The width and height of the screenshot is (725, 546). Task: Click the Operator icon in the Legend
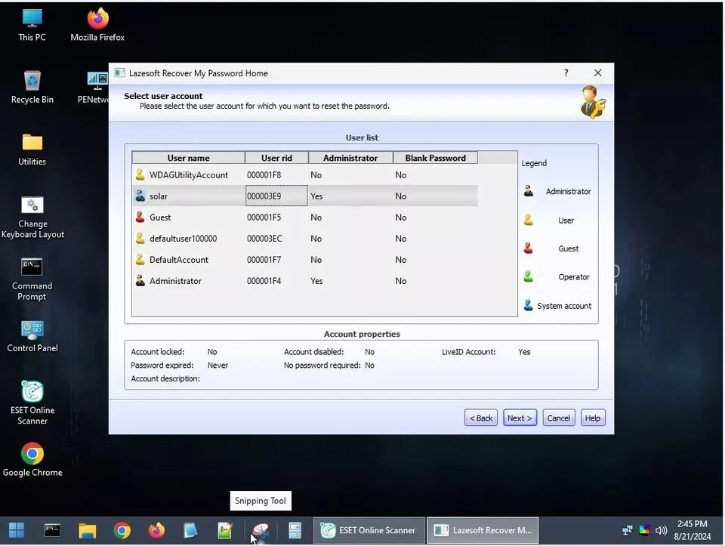tap(529, 276)
